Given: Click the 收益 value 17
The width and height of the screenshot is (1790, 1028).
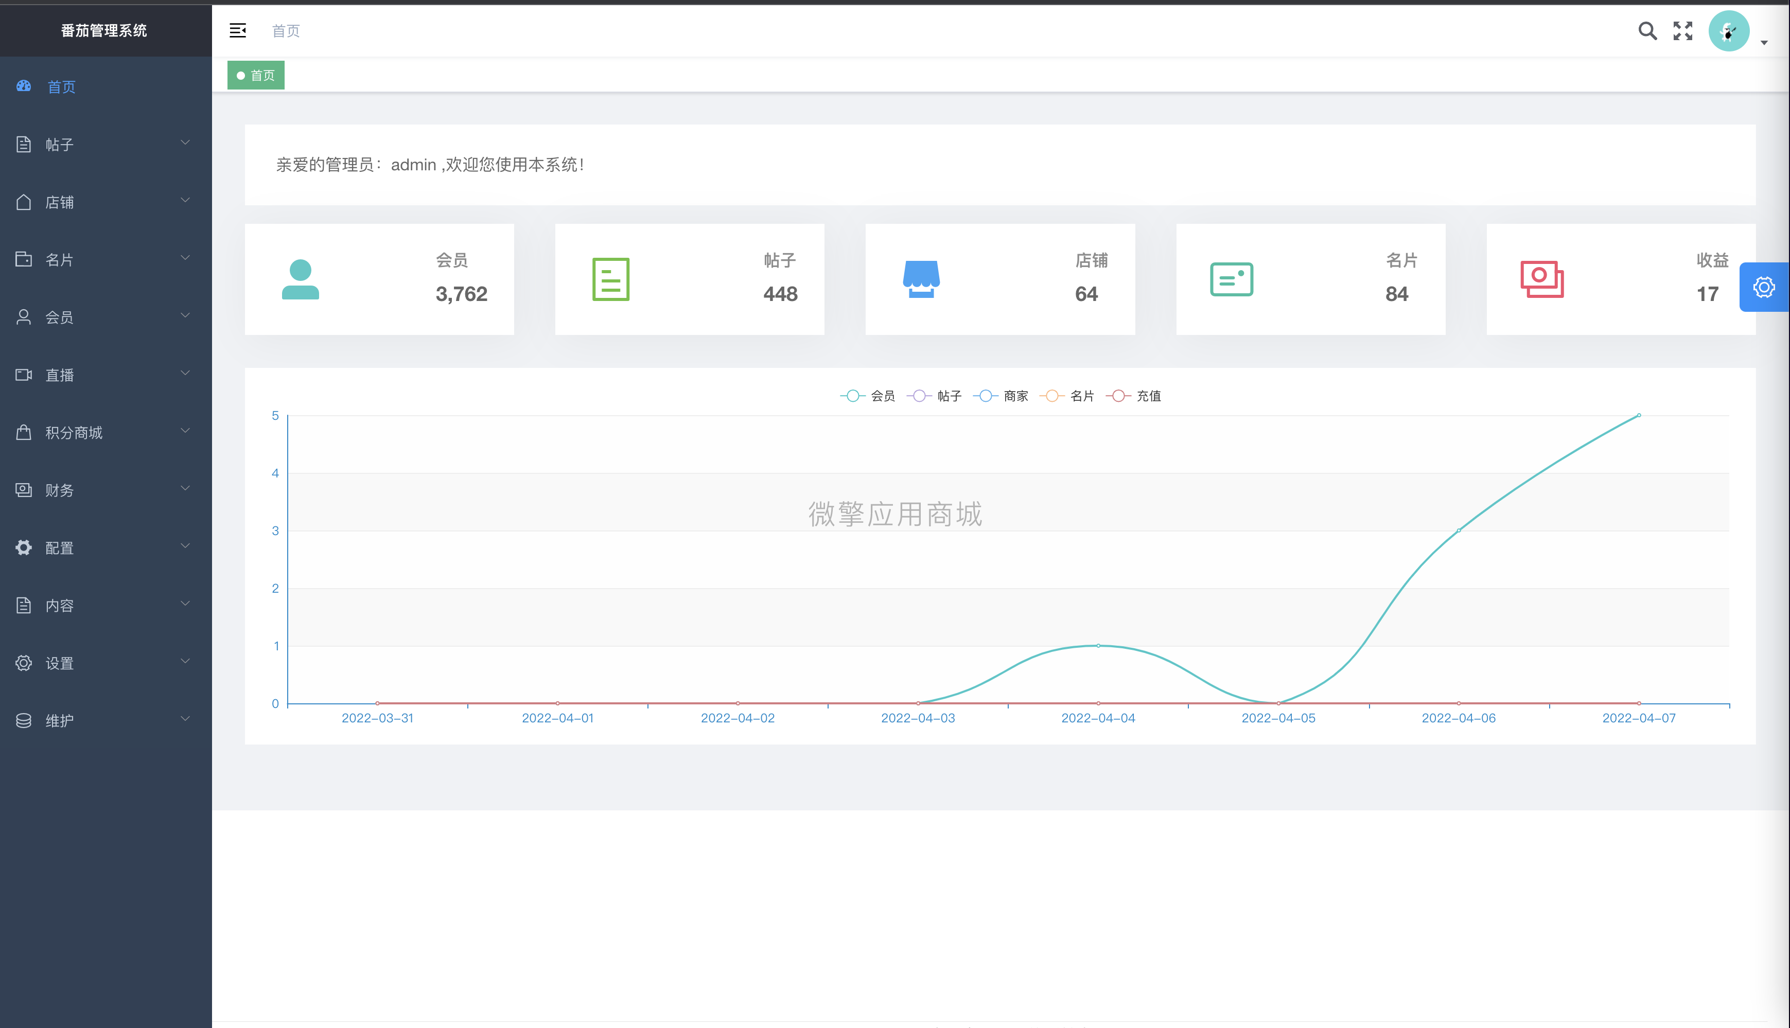Looking at the screenshot, I should pos(1707,294).
